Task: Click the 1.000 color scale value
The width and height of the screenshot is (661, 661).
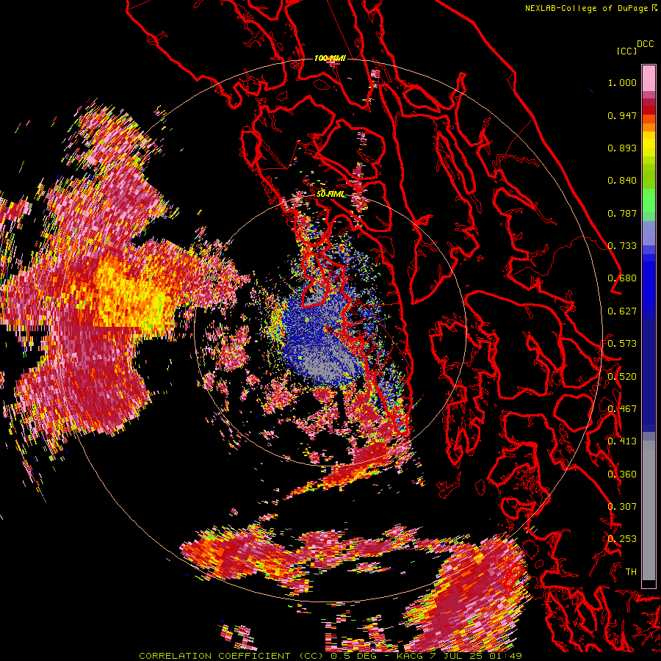Action: (x=622, y=82)
